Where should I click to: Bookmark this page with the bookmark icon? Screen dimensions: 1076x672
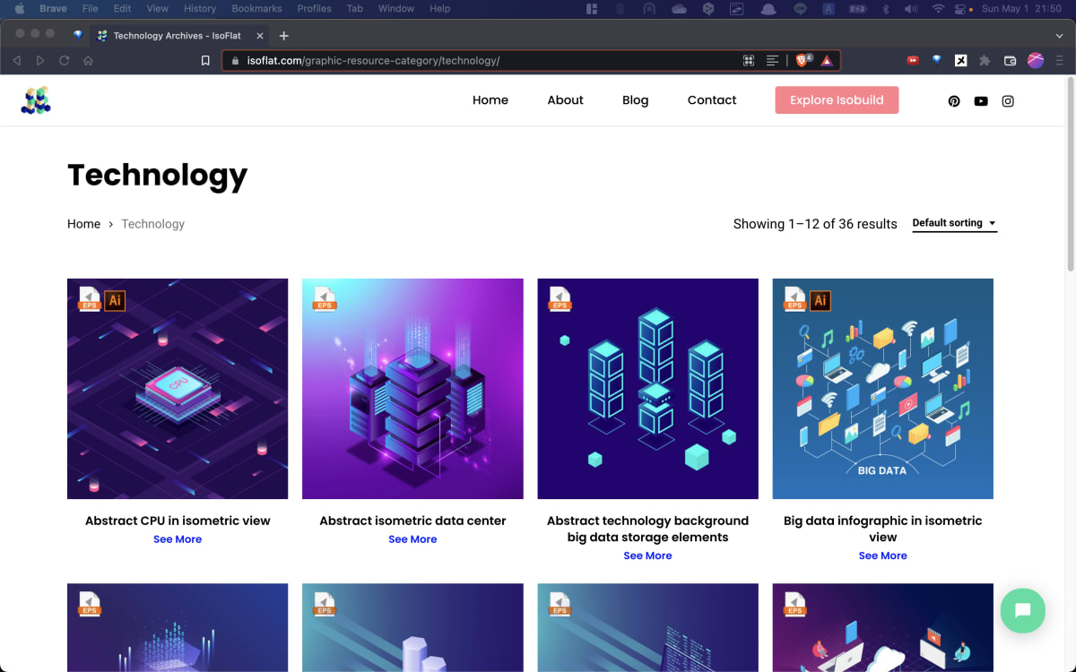click(x=205, y=61)
